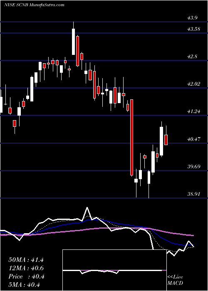The height and width of the screenshot is (291, 208).
Task: Click the long red candle dropping to 39.69
Action: [132, 137]
